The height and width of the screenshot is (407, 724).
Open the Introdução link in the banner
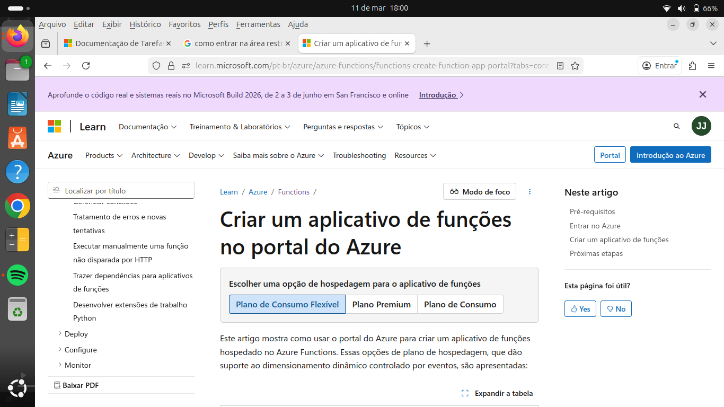(441, 95)
